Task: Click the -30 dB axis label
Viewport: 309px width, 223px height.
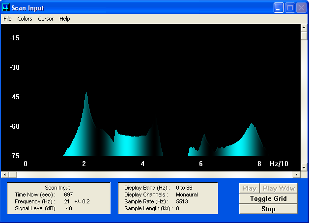Action: pos(14,68)
